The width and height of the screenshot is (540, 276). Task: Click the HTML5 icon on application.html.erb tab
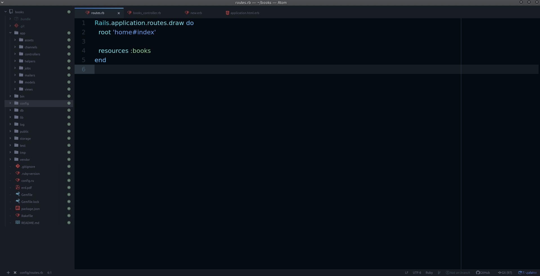coord(227,13)
